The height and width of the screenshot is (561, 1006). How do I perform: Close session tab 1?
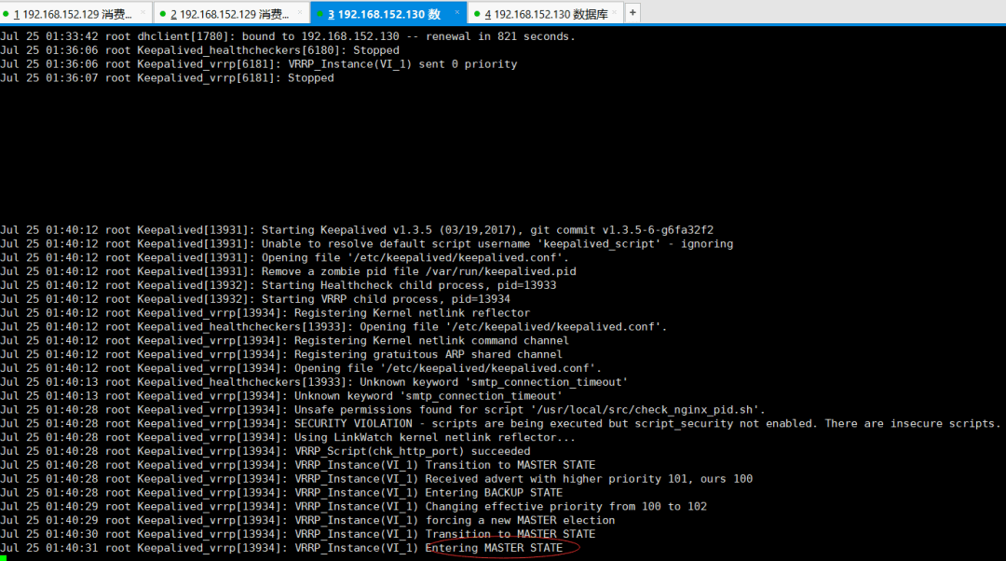143,13
